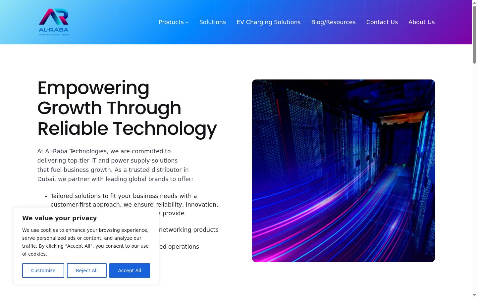
Task: Click the Al-Raba logo
Action: tap(54, 22)
